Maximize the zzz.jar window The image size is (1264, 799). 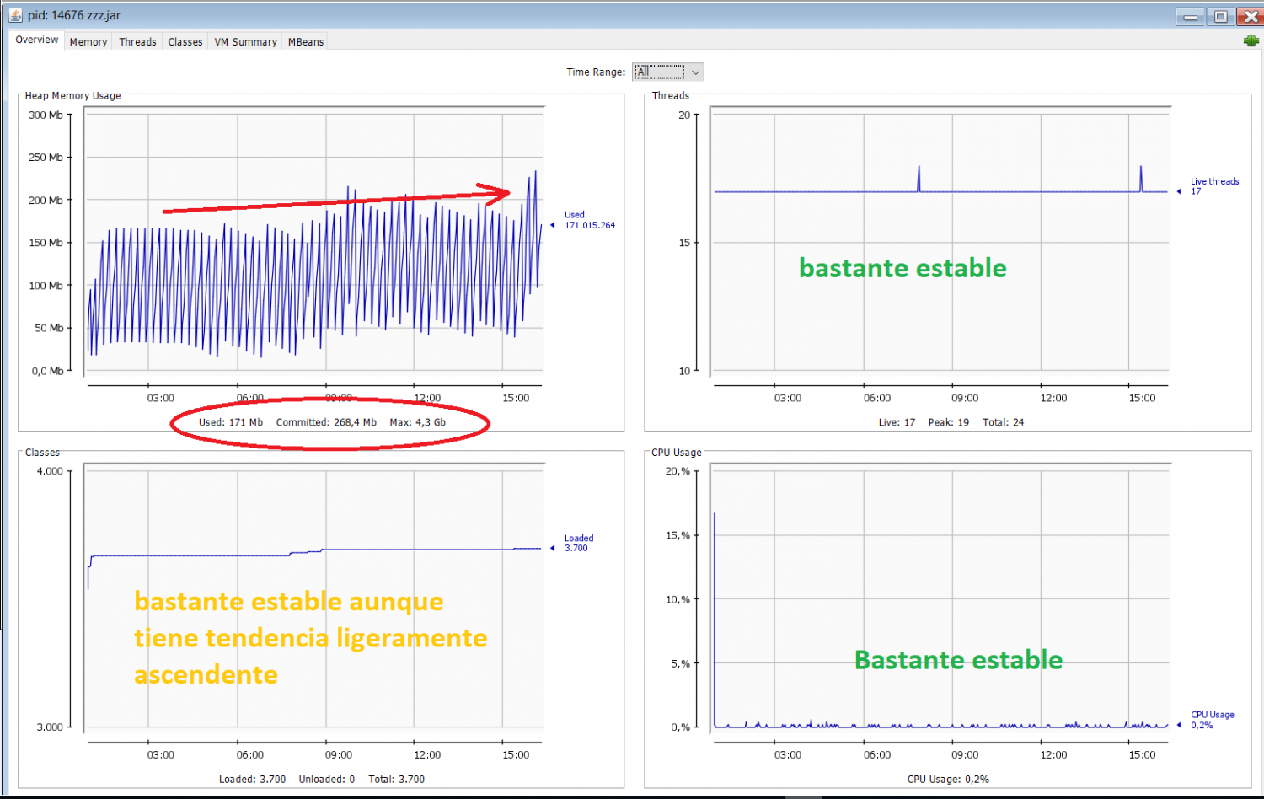pyautogui.click(x=1219, y=16)
